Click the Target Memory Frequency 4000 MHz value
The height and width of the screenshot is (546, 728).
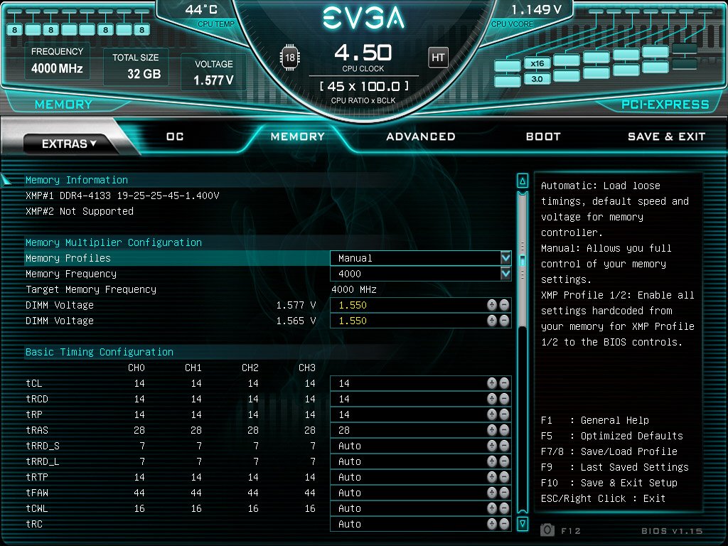354,290
